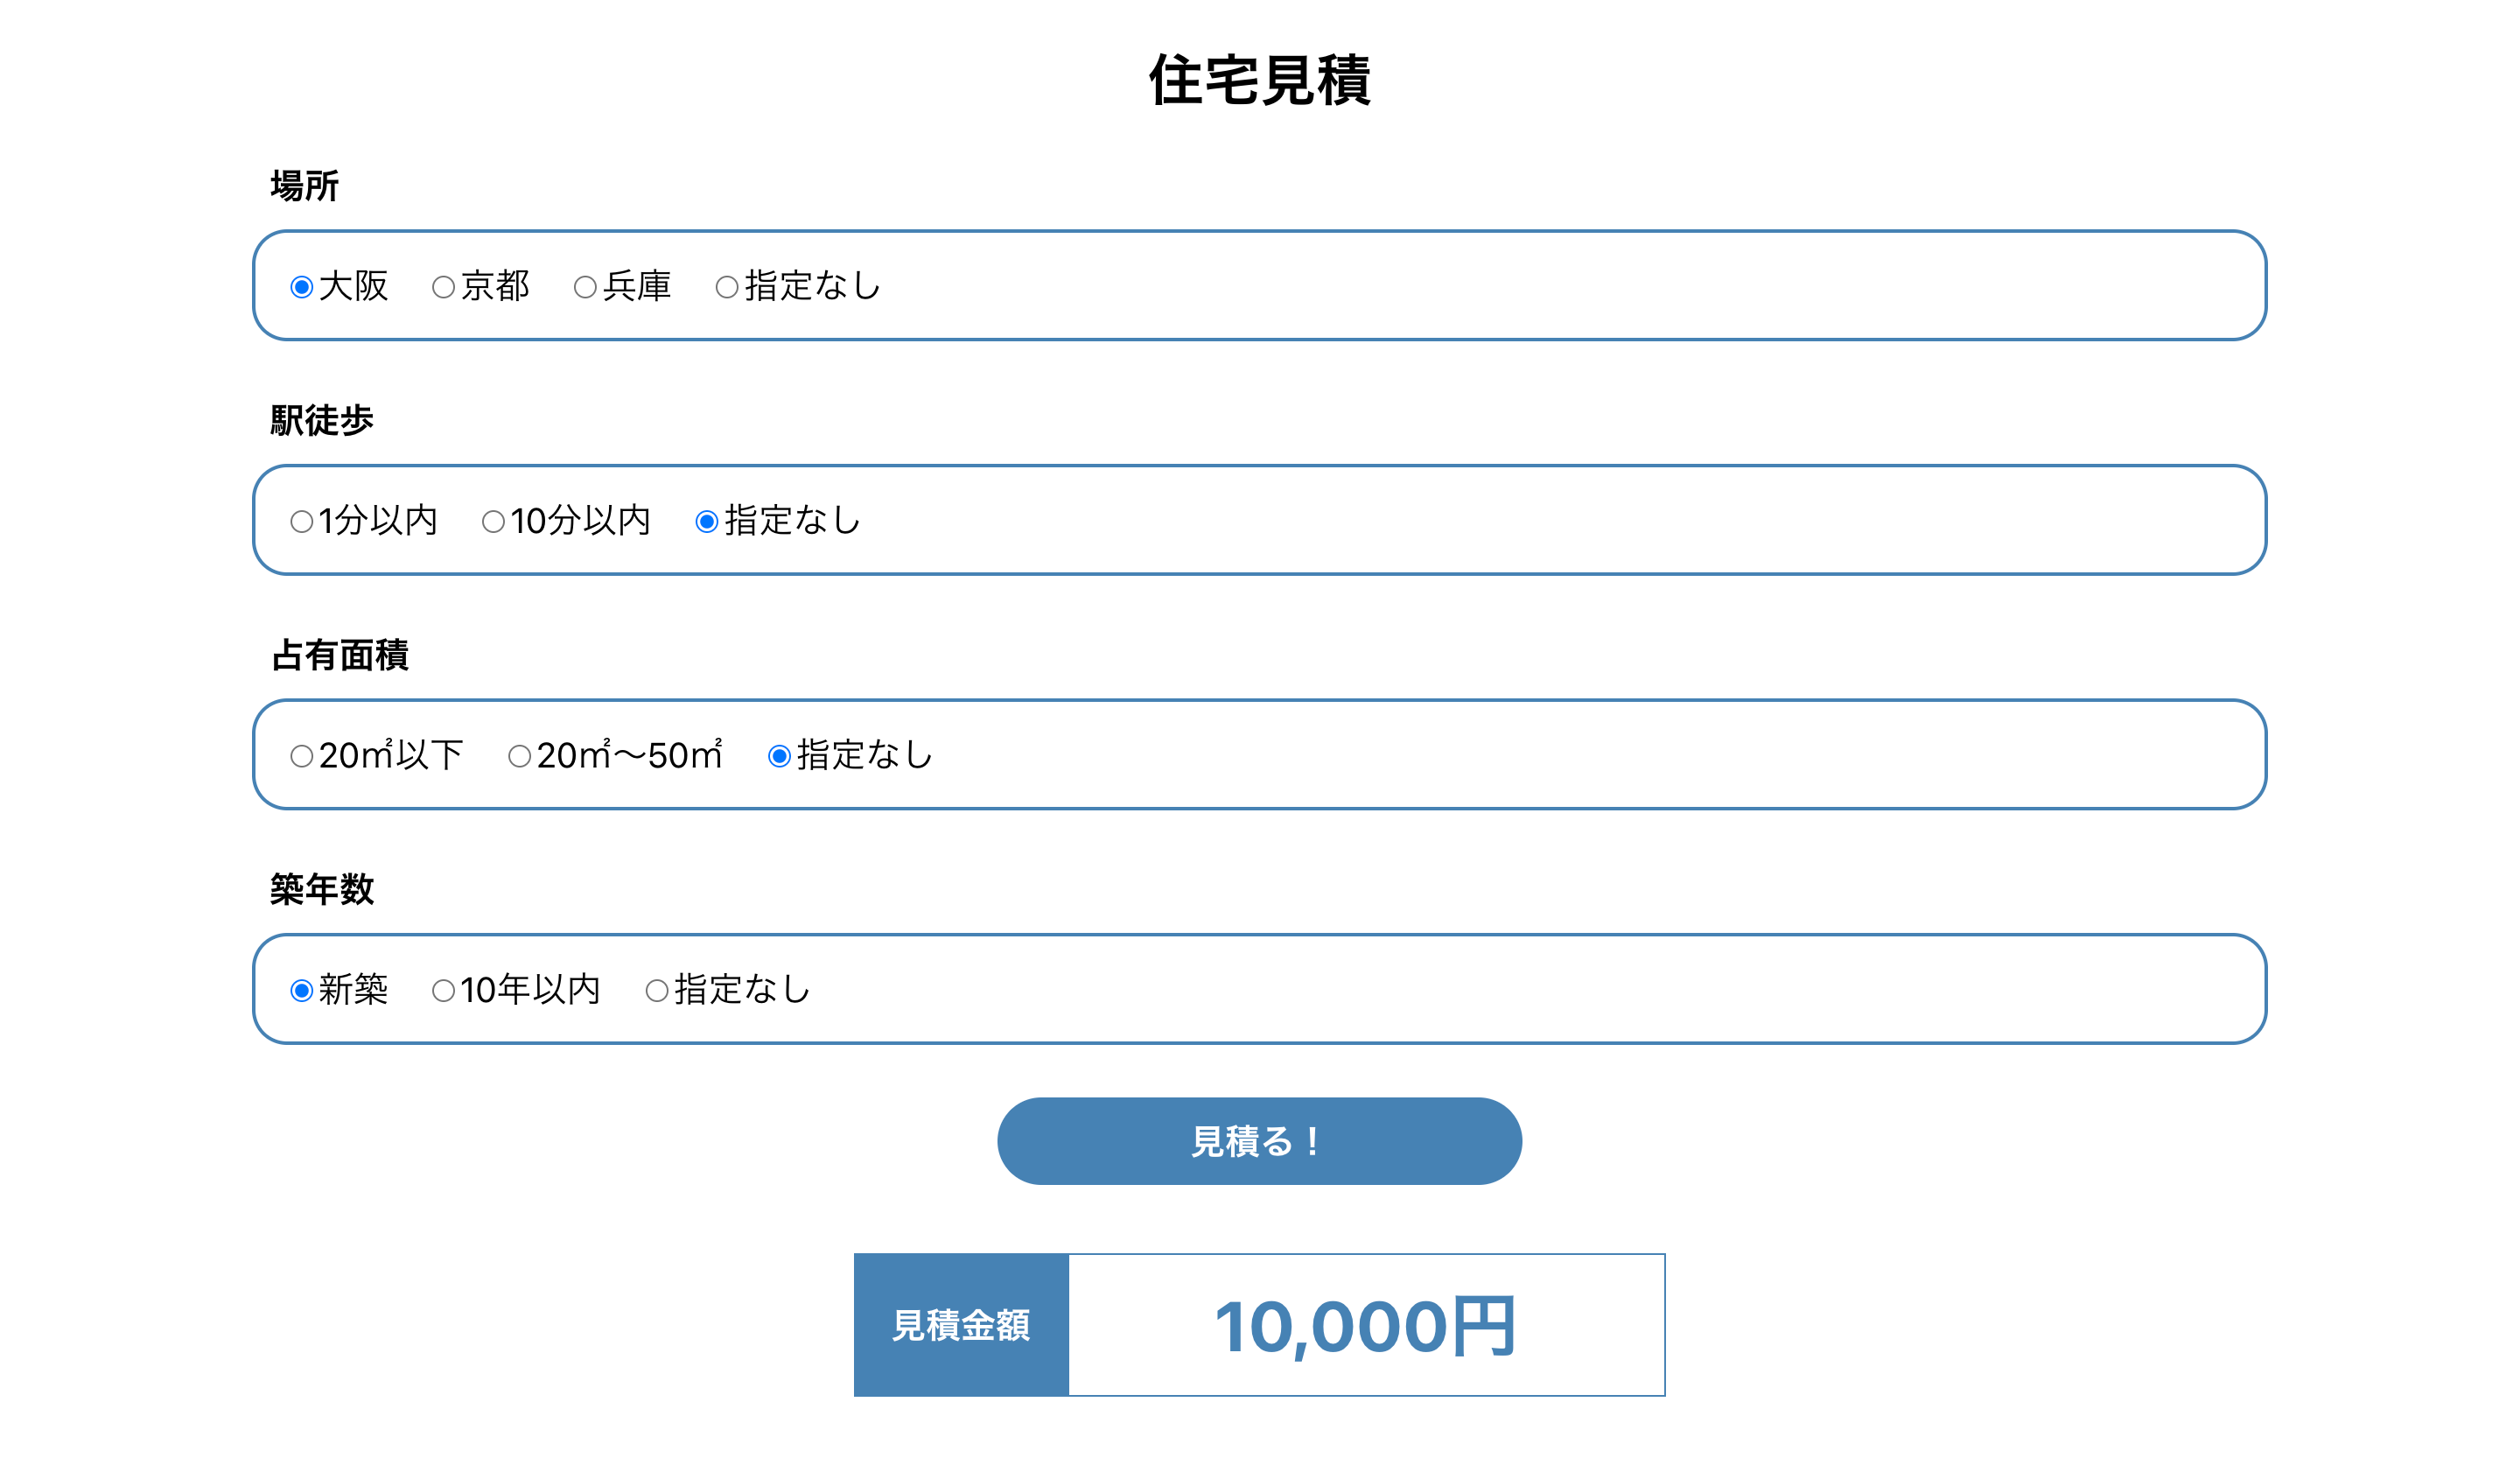Choose 京都 as the location
The image size is (2520, 1465).
coord(443,288)
